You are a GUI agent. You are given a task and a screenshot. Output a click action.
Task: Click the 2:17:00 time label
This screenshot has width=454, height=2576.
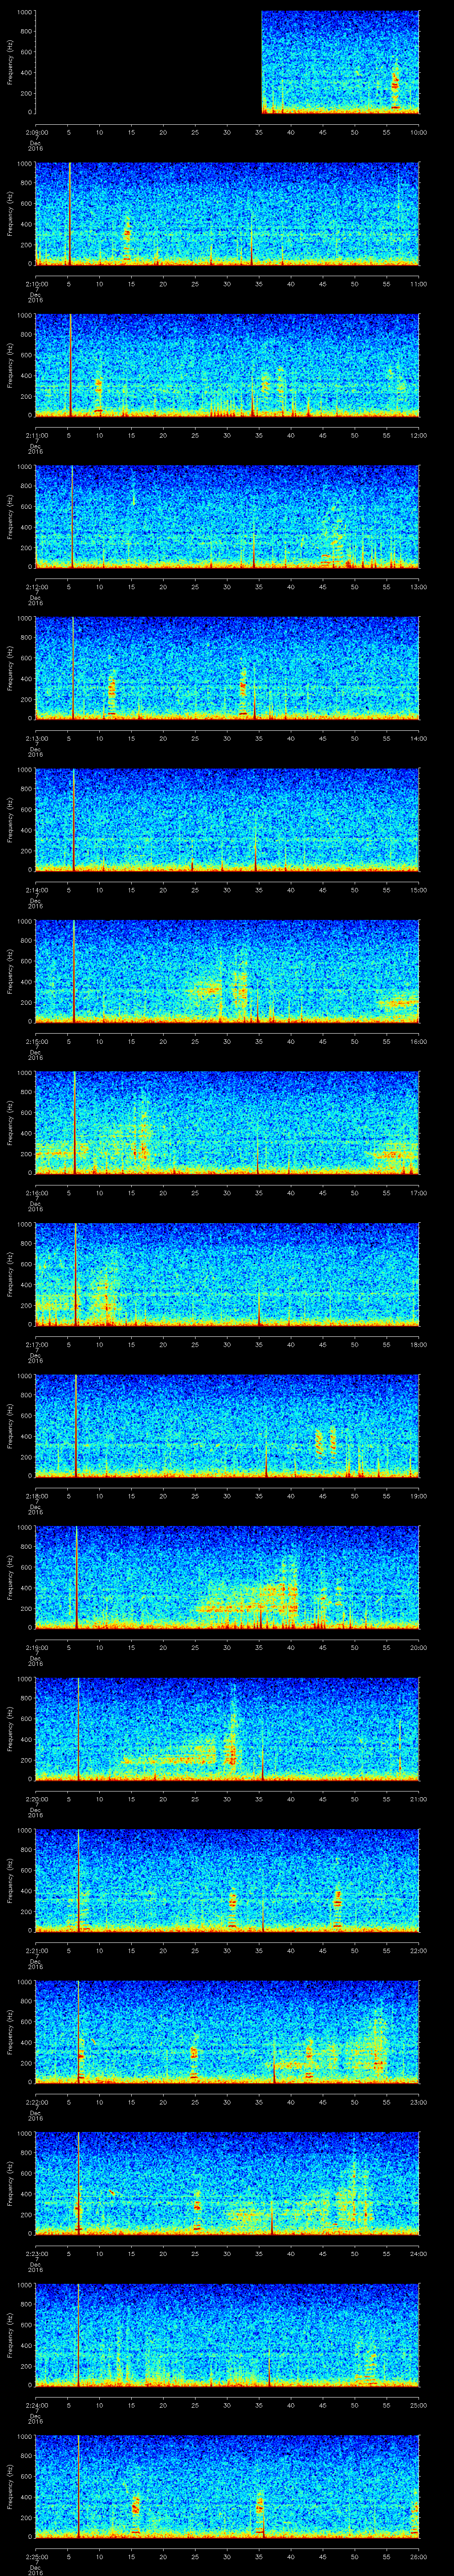pyautogui.click(x=36, y=1344)
